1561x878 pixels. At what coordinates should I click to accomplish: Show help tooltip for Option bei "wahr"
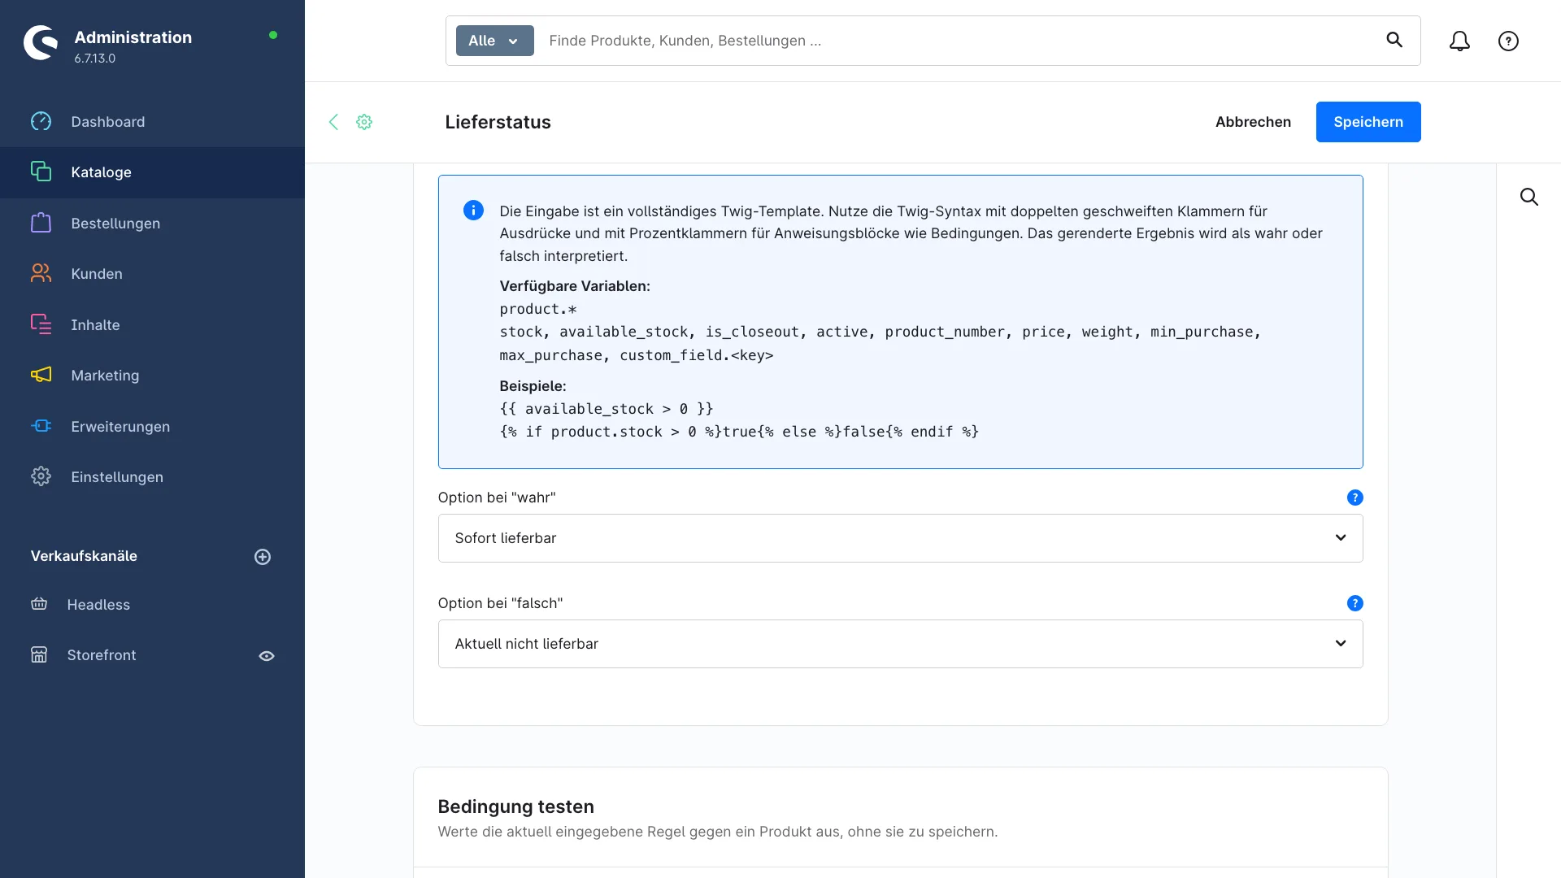pos(1354,498)
